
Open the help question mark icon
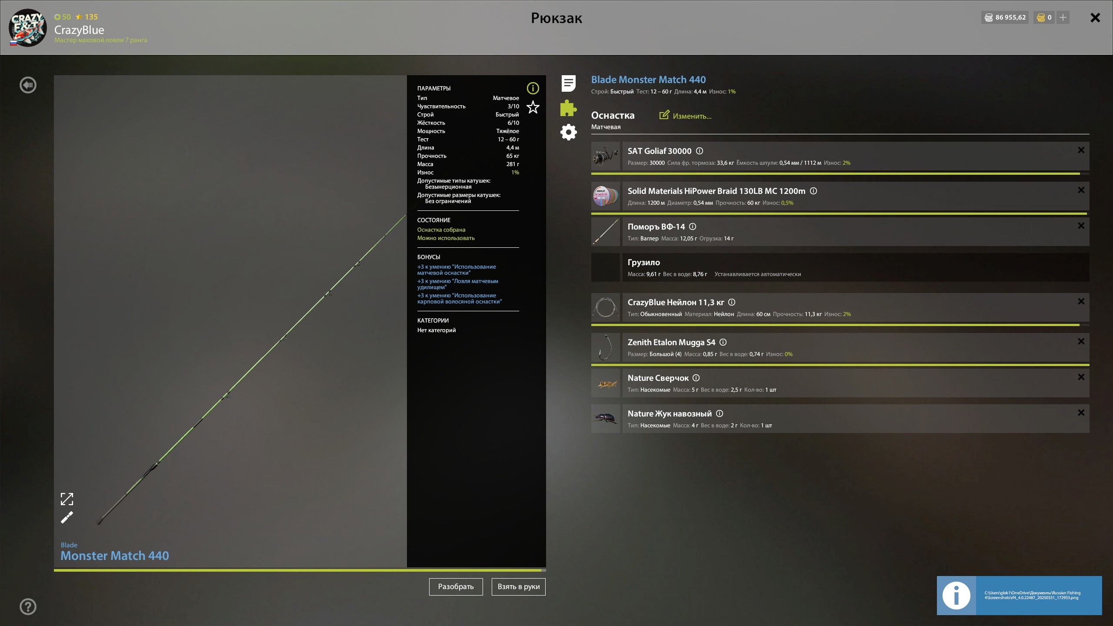[28, 606]
